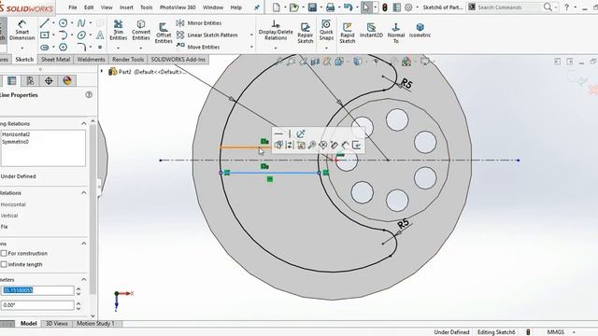Open Smart Dimension dropdown arrow
598x336 pixels.
tap(21, 48)
